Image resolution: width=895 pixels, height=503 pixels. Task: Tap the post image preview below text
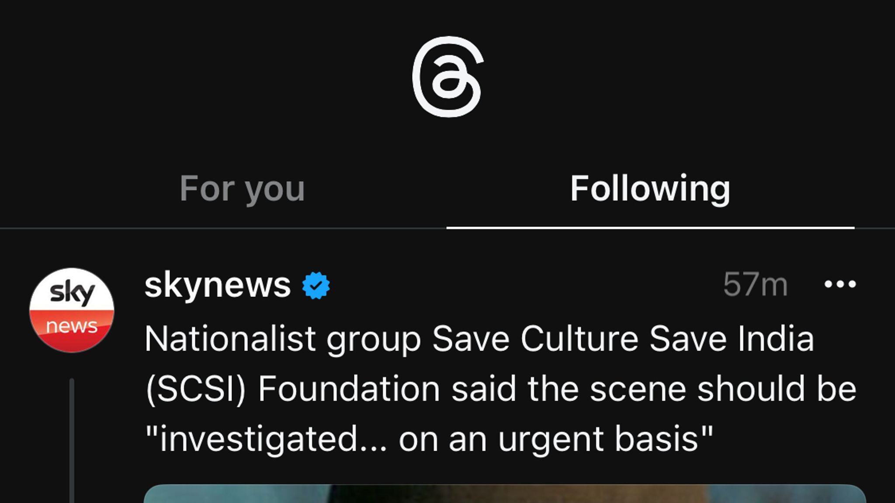coord(504,494)
